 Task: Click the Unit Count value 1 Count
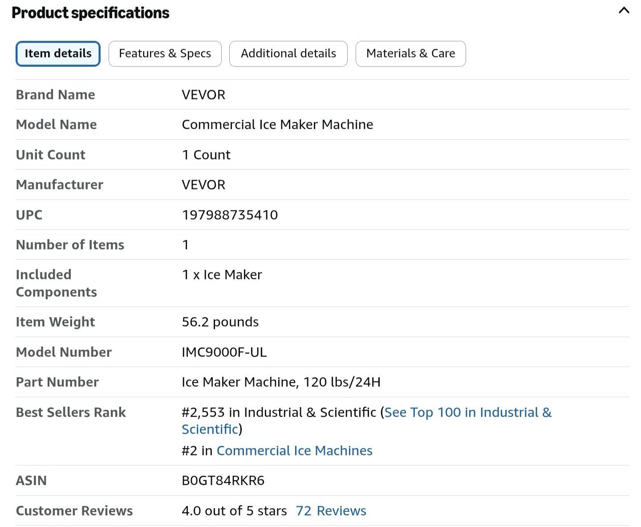(206, 155)
